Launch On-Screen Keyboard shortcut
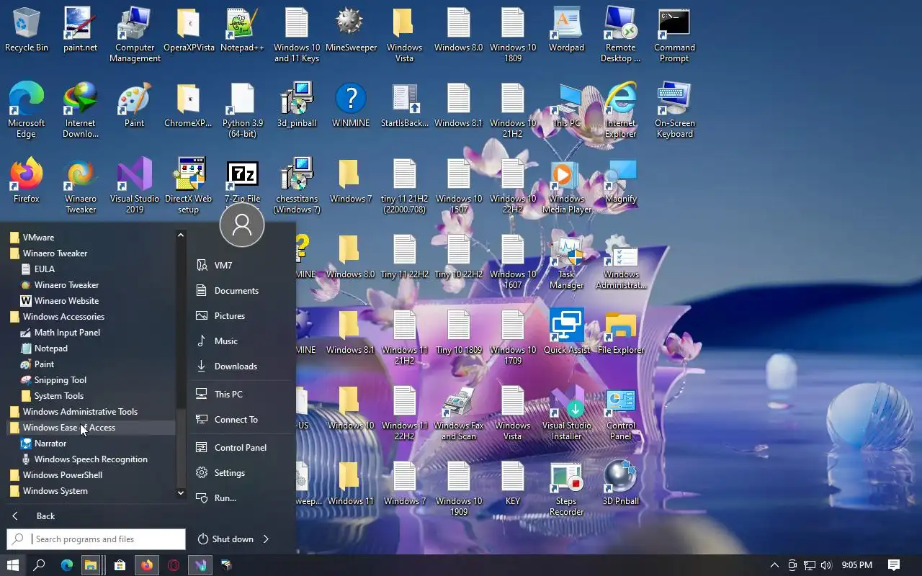 pyautogui.click(x=674, y=110)
